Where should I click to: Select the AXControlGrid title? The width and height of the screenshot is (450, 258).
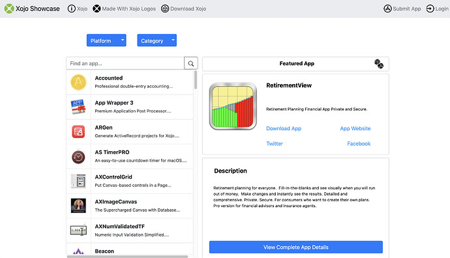click(x=113, y=177)
